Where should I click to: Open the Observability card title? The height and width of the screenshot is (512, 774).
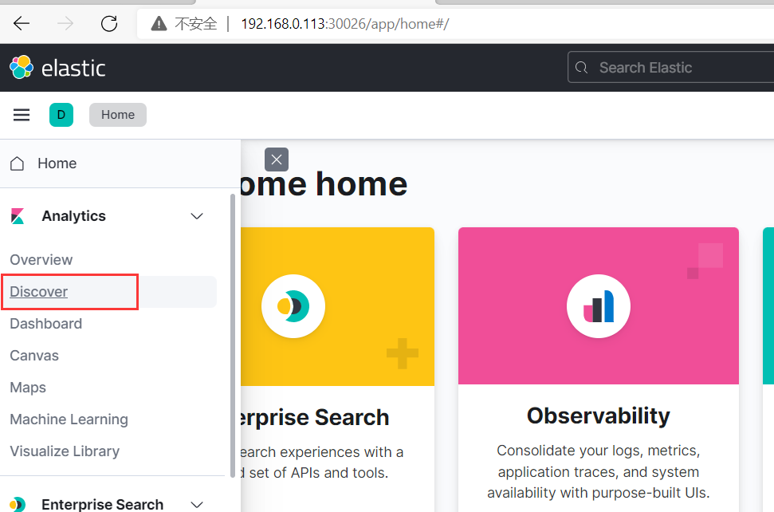[599, 416]
